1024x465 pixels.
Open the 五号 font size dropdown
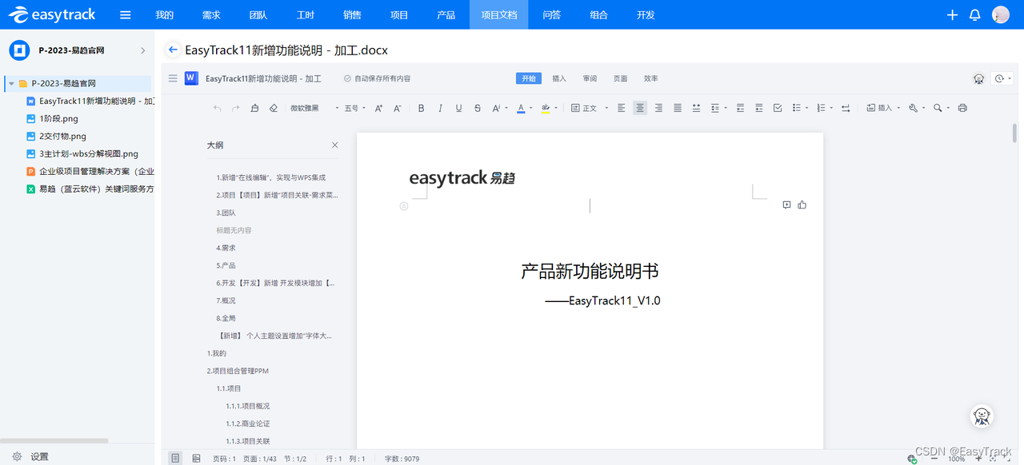click(x=355, y=108)
